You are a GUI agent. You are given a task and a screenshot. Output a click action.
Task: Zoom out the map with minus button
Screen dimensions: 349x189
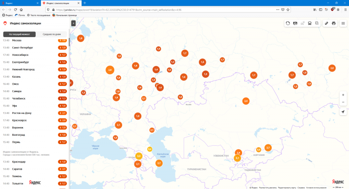click(x=343, y=102)
